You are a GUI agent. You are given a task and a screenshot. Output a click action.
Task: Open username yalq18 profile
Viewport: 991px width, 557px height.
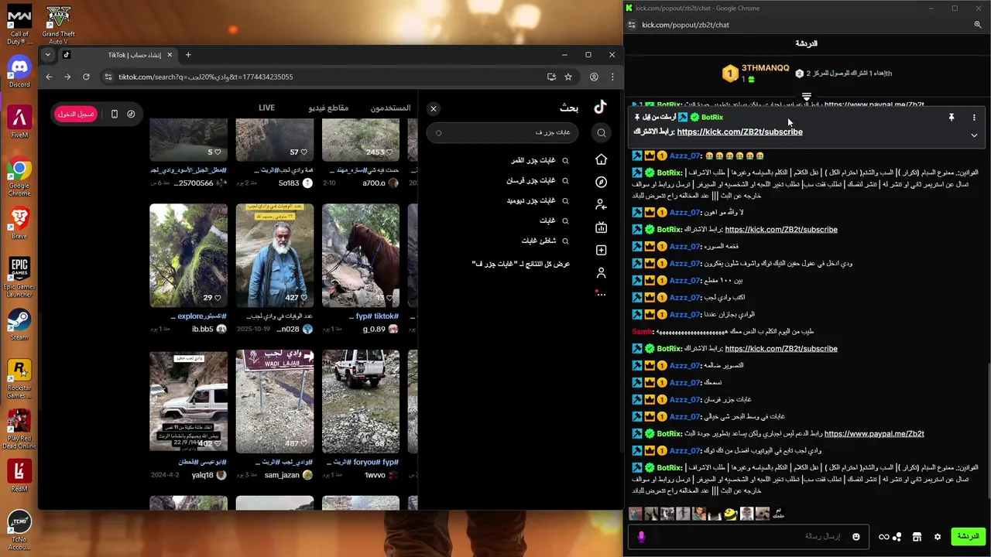(x=202, y=475)
